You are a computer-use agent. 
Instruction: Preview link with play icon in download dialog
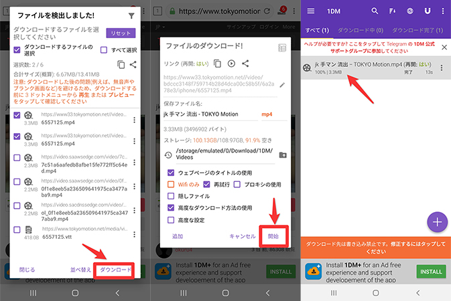click(x=231, y=64)
